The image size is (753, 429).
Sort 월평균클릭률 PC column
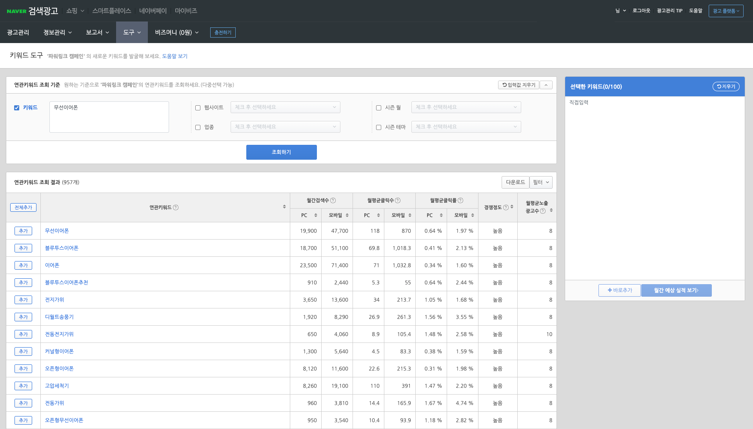tap(441, 215)
